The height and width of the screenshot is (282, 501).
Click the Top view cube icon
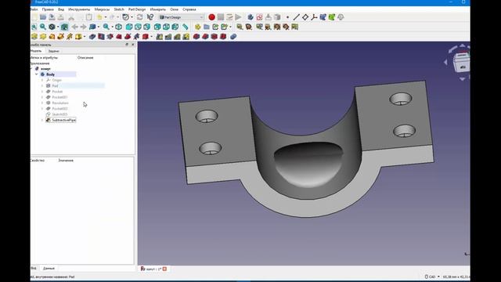point(138,27)
